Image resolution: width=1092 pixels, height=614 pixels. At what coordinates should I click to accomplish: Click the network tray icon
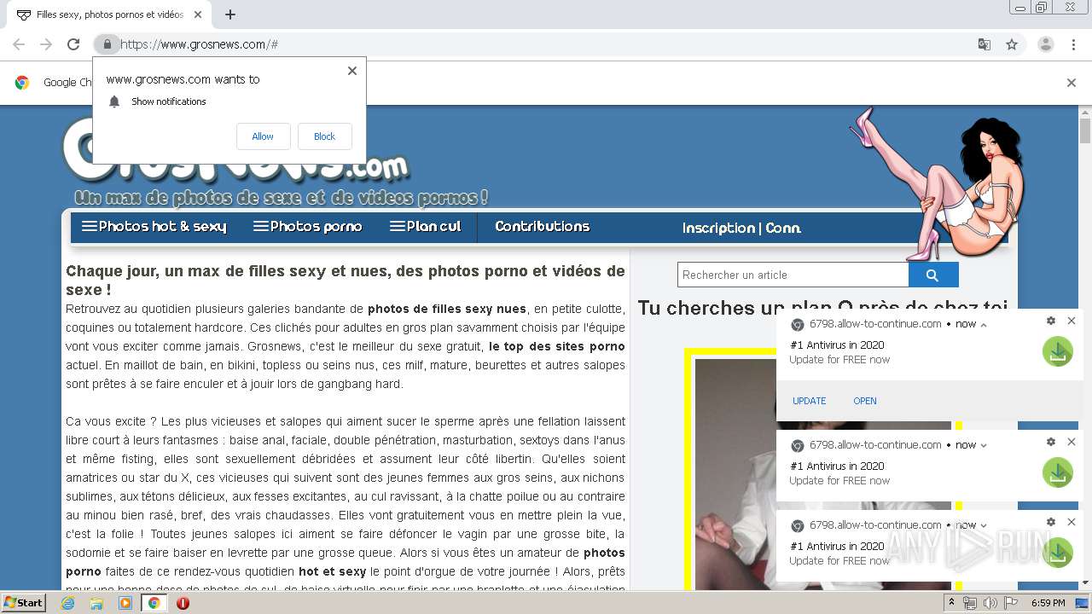[x=970, y=603]
